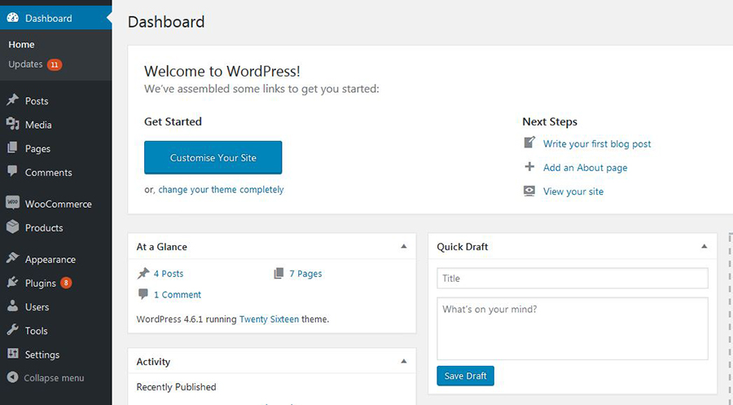Select the Pages icon in sidebar
The height and width of the screenshot is (405, 733).
[x=12, y=147]
